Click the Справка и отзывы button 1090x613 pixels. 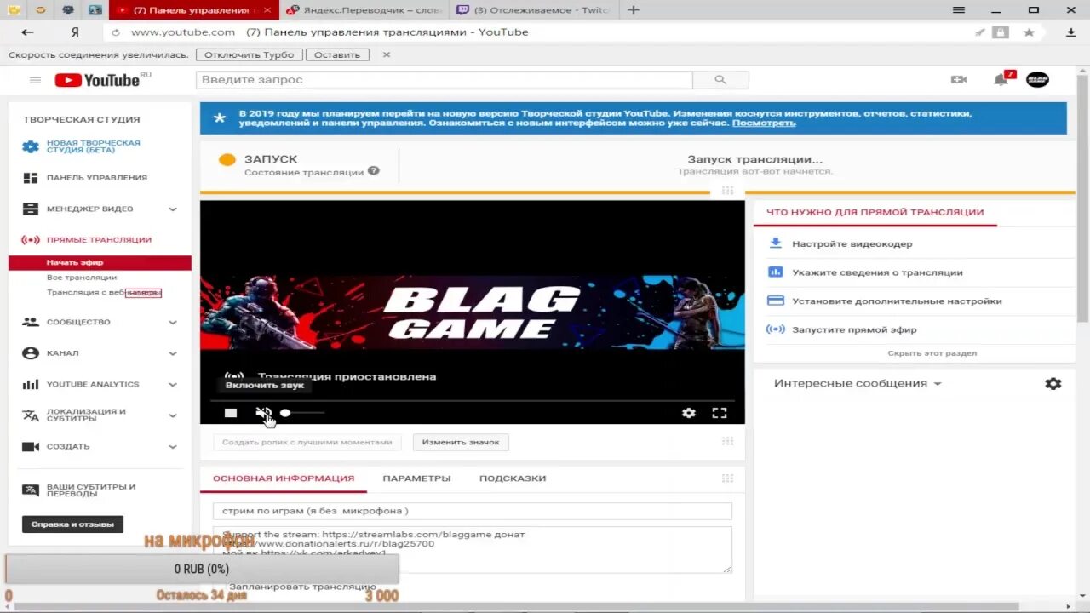pos(72,524)
